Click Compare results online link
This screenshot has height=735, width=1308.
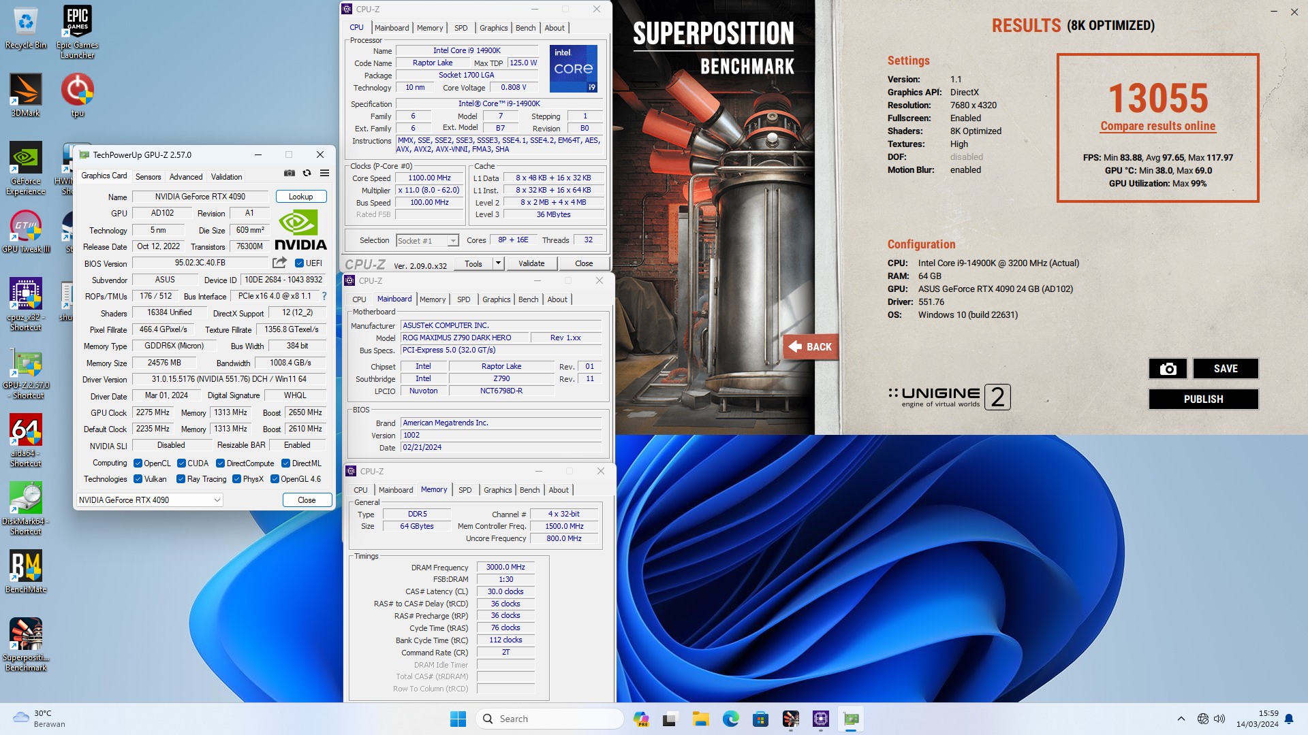pos(1158,127)
